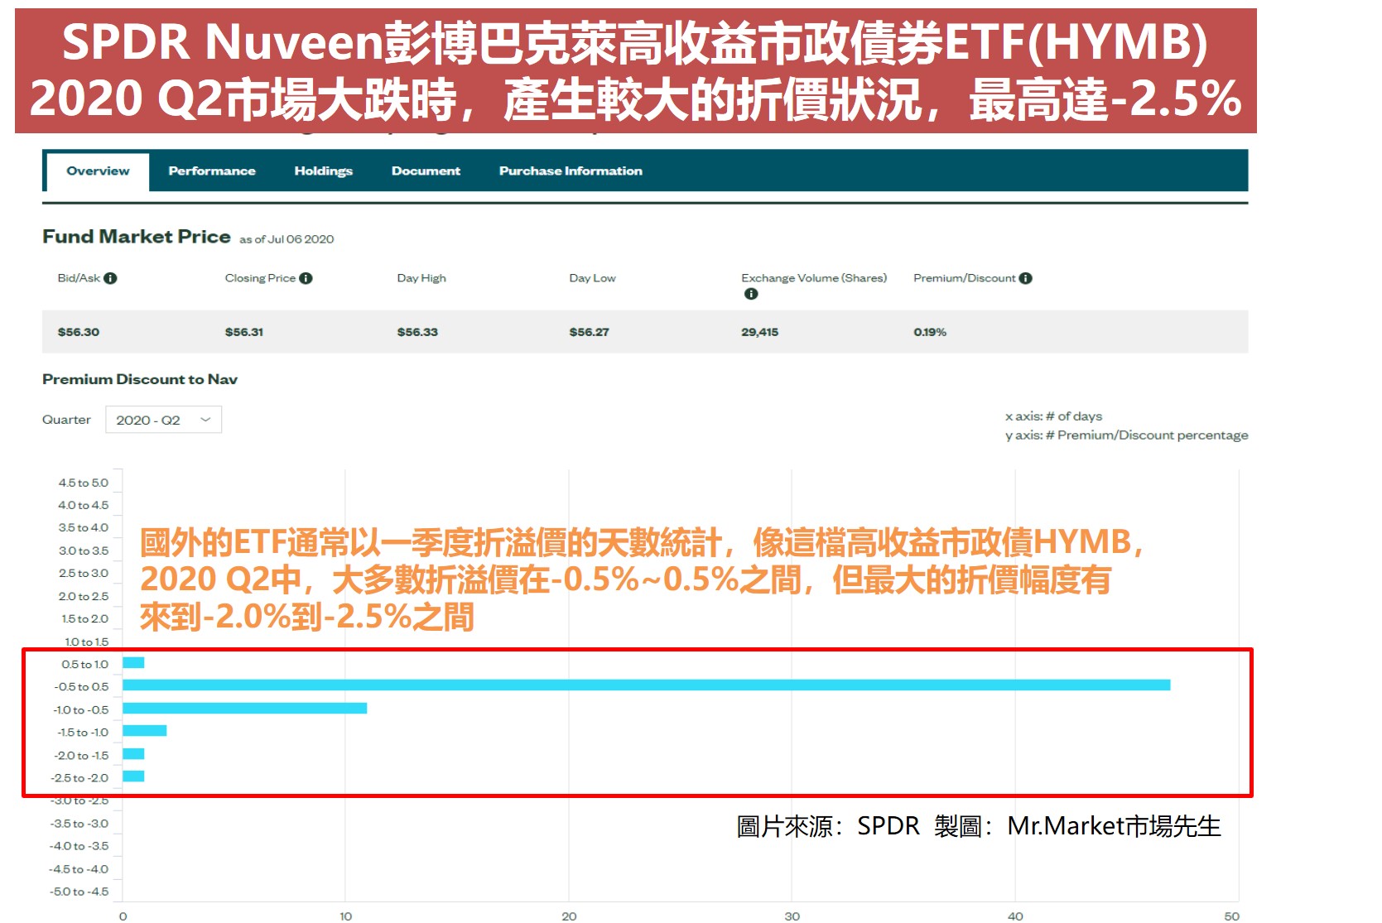Click the 0.5 to 1.0 bar
Image resolution: width=1382 pixels, height=923 pixels.
pos(133,662)
